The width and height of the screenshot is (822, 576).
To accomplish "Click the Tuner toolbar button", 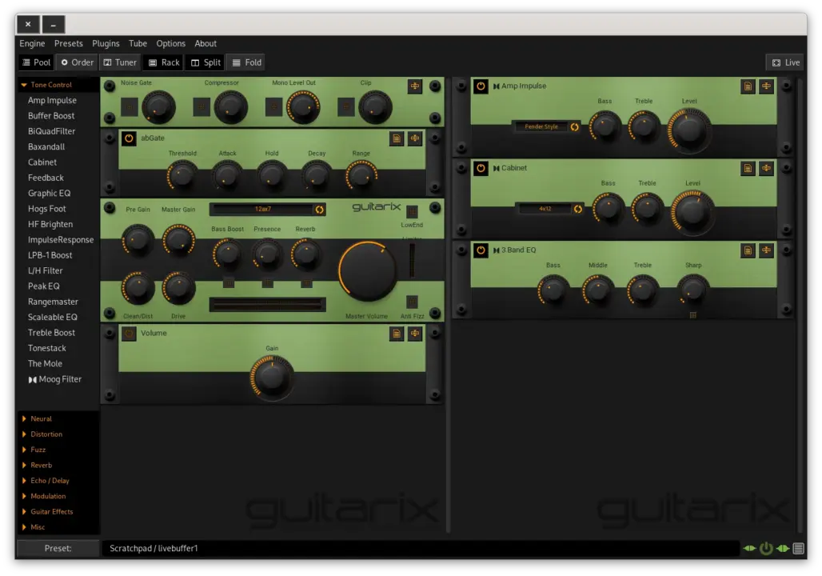I will click(x=120, y=62).
